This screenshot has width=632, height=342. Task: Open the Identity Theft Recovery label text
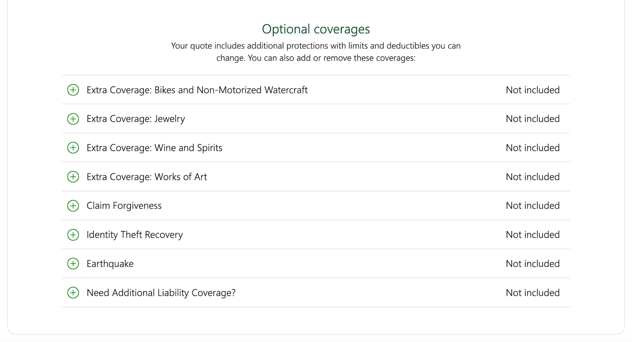[135, 235]
